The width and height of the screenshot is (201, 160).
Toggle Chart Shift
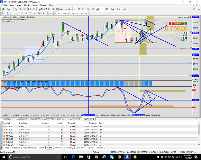click(107, 9)
